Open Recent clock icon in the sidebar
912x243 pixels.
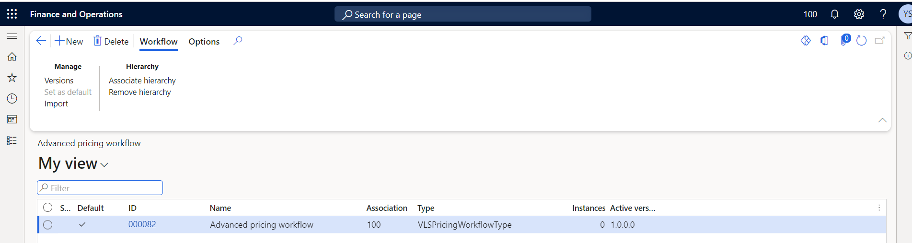pyautogui.click(x=12, y=99)
